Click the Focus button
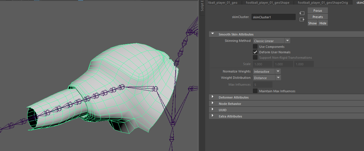The height and width of the screenshot is (151, 364). point(317,11)
